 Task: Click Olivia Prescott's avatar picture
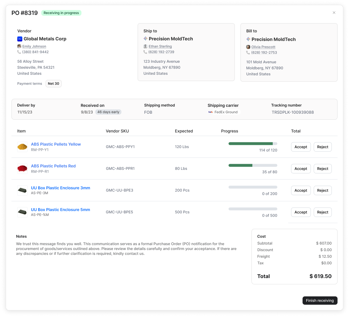tap(248, 47)
